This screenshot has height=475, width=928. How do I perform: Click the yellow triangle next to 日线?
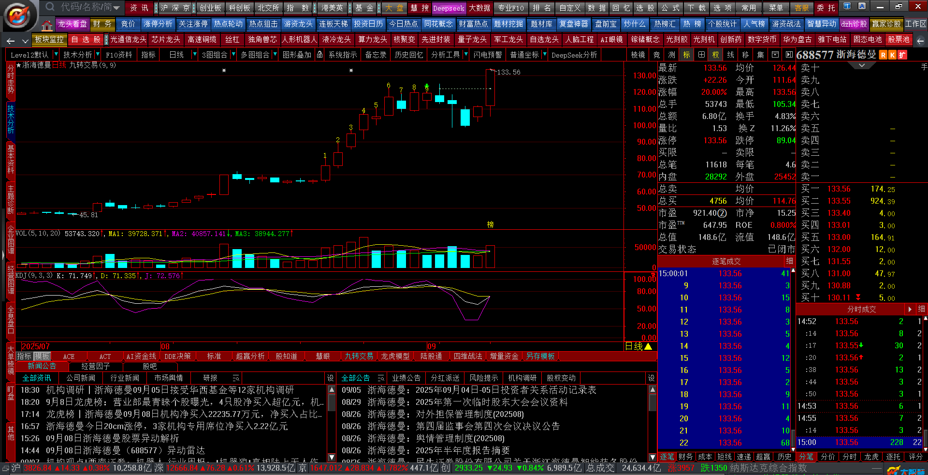click(648, 346)
